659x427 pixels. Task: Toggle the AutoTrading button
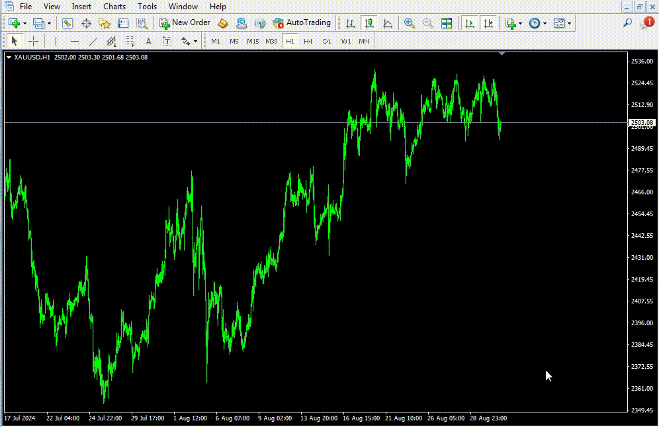pos(302,23)
